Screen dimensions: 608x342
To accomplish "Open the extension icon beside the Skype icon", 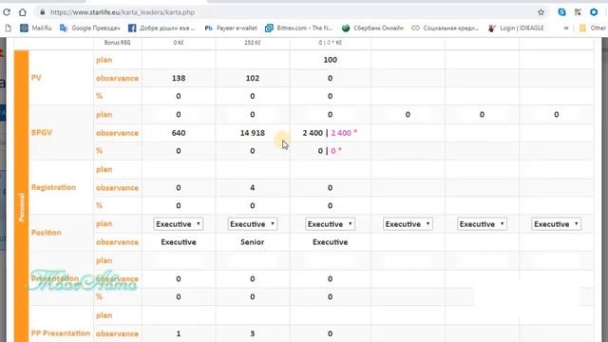I will (x=578, y=12).
